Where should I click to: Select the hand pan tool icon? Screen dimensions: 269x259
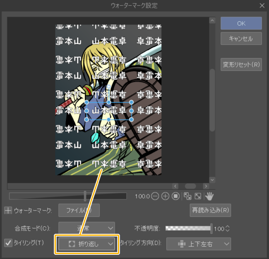pos(209,196)
